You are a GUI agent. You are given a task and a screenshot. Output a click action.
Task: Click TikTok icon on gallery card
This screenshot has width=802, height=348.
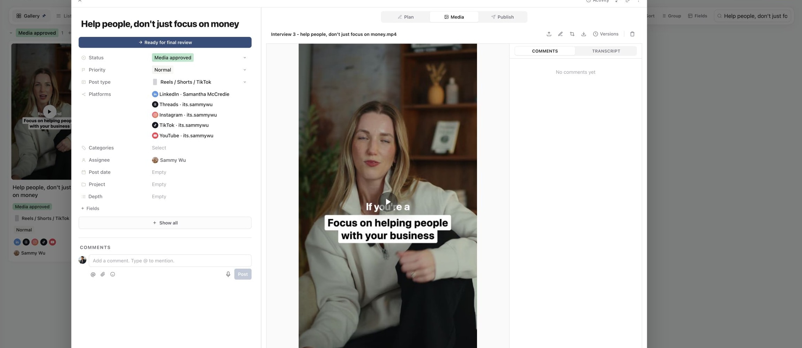coord(44,242)
